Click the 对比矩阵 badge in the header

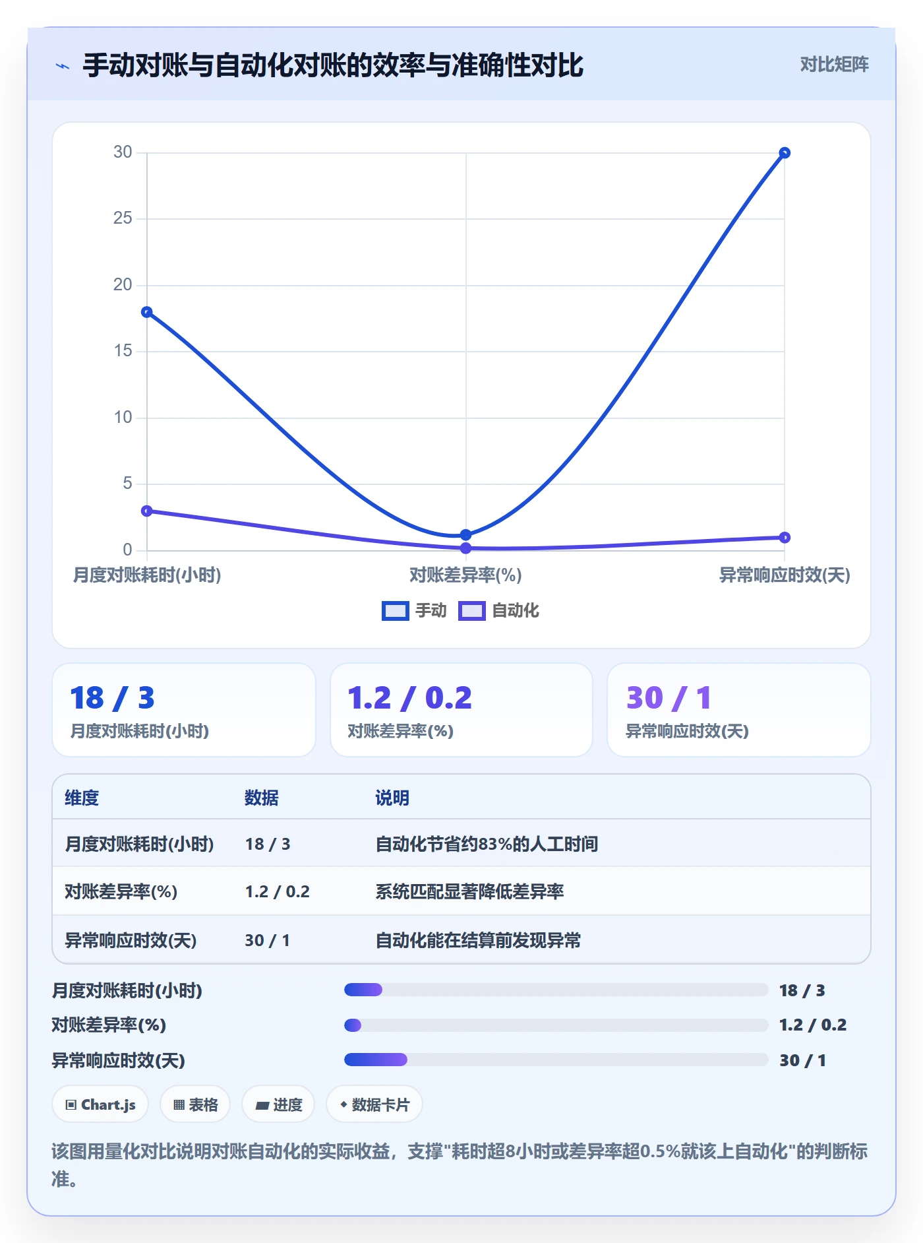[834, 65]
